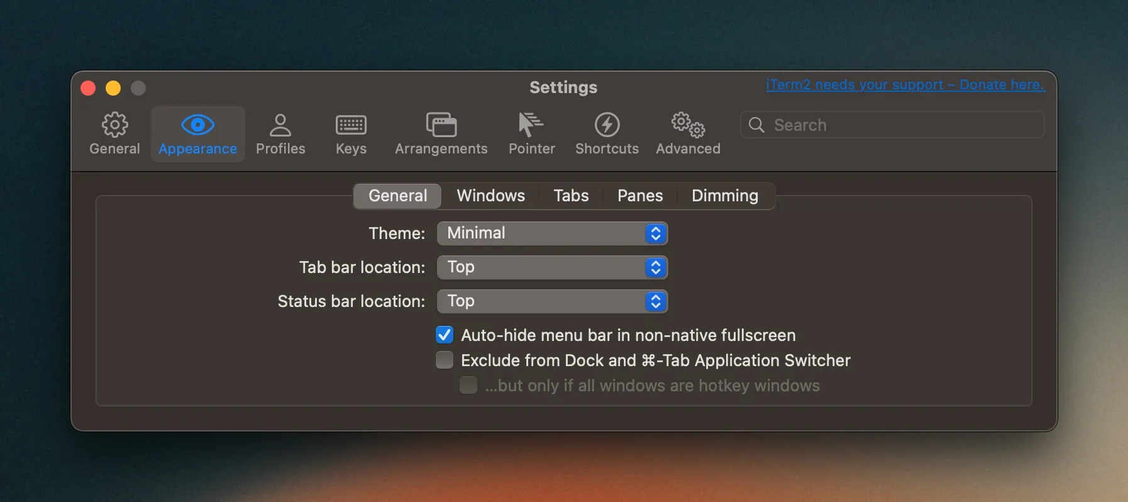Open the Advanced gears icon
1128x502 pixels.
(x=688, y=125)
